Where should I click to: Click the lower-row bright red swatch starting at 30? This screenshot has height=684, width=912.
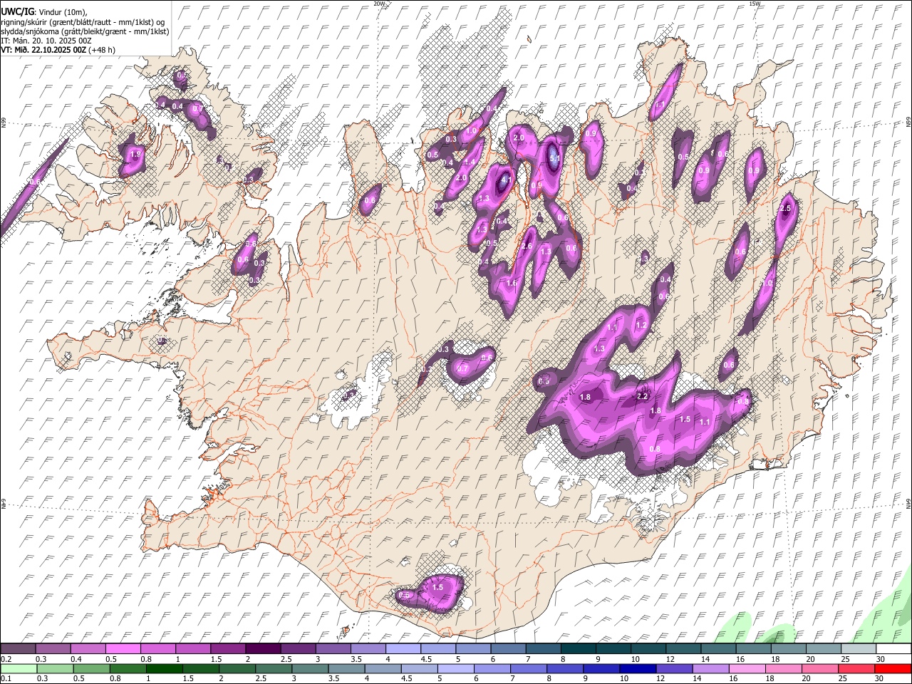[892, 669]
